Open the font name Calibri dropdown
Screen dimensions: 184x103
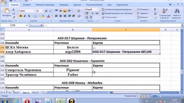pos(34,11)
